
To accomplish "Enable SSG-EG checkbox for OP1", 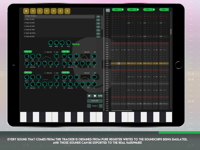I will pyautogui.click(x=45, y=52).
